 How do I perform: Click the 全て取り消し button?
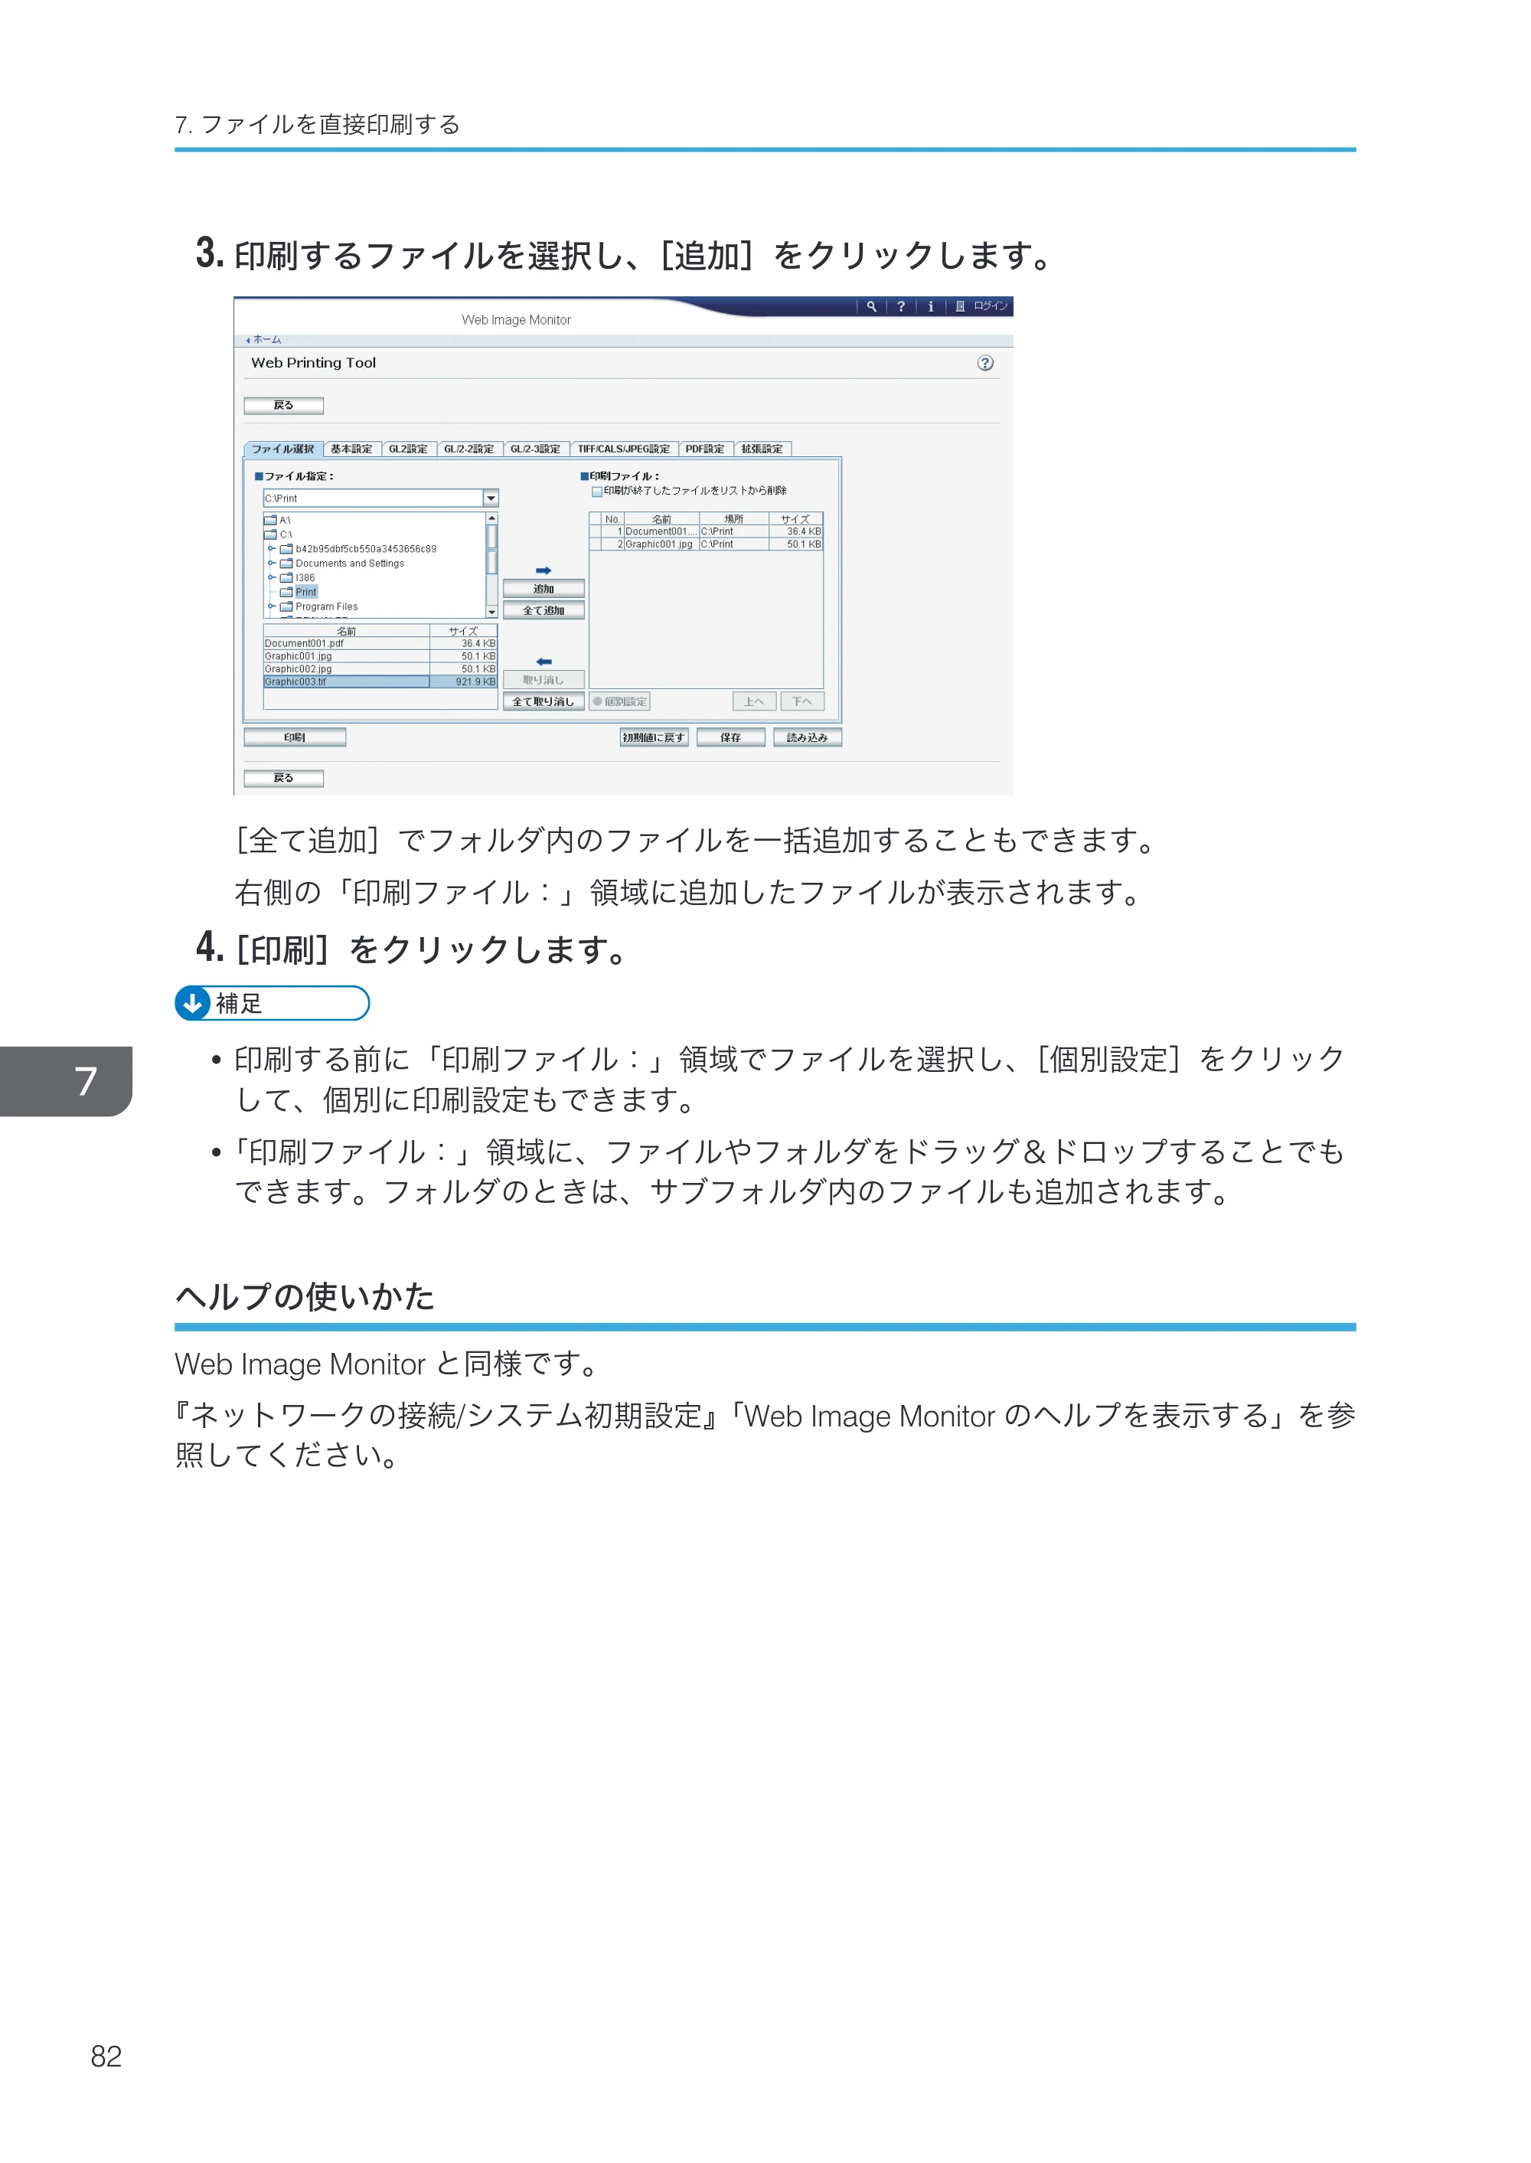coord(544,701)
